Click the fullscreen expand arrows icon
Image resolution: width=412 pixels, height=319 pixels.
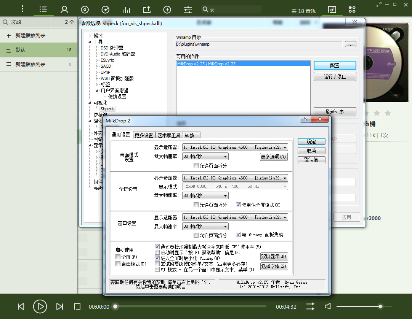coord(379,5)
